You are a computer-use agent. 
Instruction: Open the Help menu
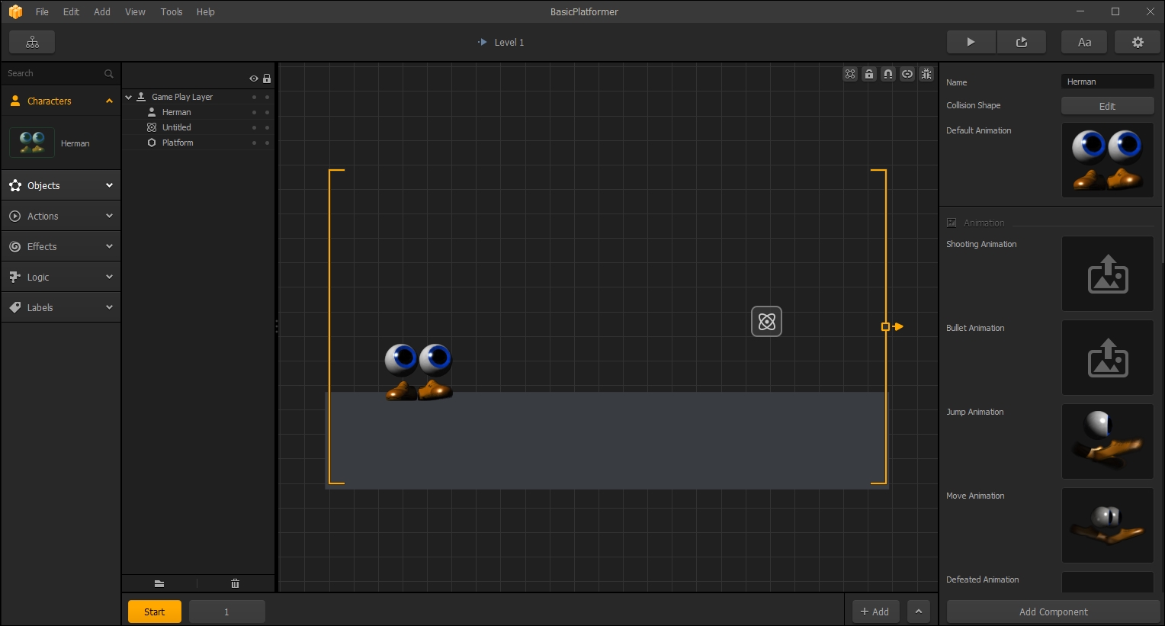[205, 11]
